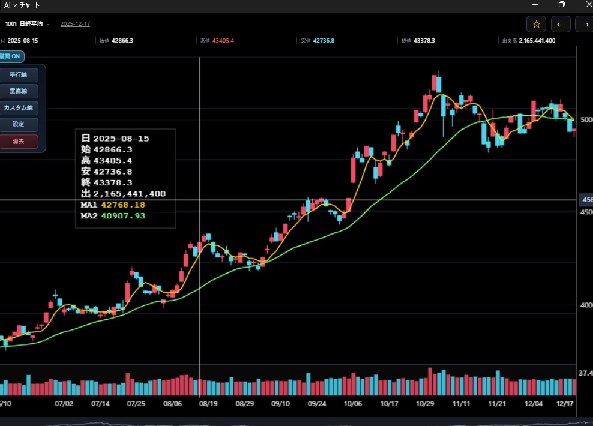593x426 pixels.
Task: Go to the next stock with right arrow
Action: click(x=585, y=24)
